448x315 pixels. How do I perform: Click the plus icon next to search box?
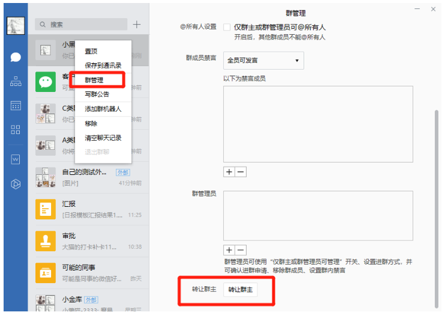click(x=136, y=24)
